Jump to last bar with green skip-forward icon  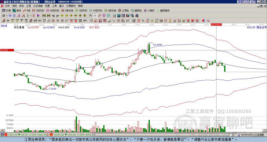(48, 16)
